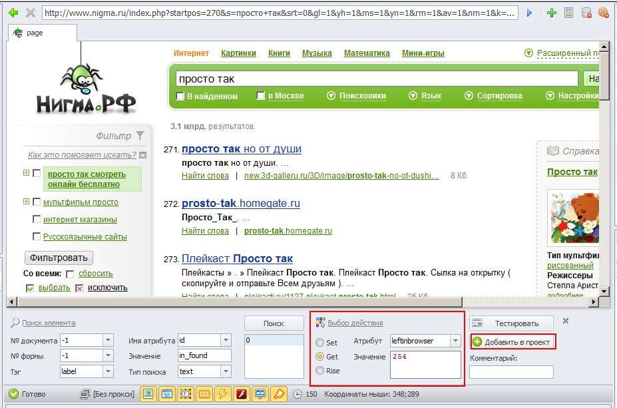This screenshot has height=408, width=617.
Task: Open the Музыка search tab
Action: pyautogui.click(x=317, y=53)
